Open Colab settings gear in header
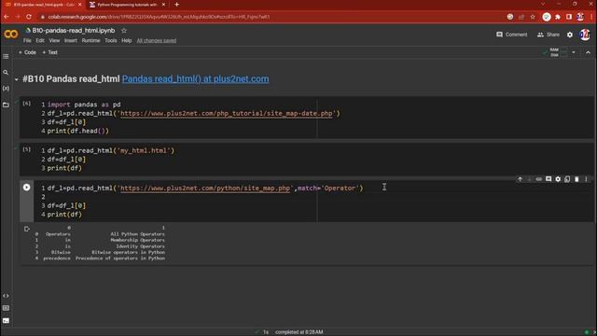597x336 pixels. [570, 35]
